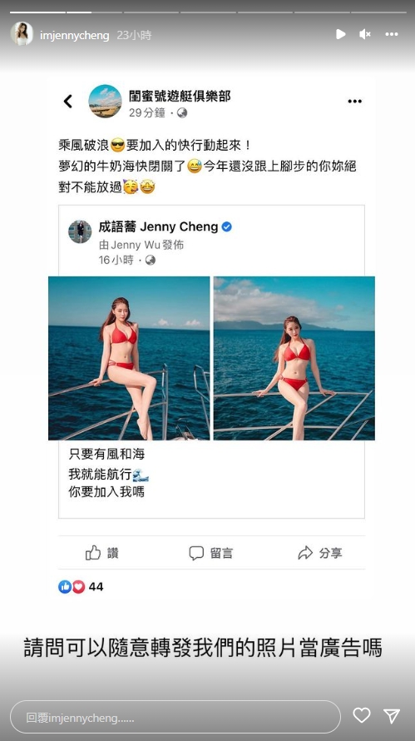Like the story with the heart icon

pos(362,715)
